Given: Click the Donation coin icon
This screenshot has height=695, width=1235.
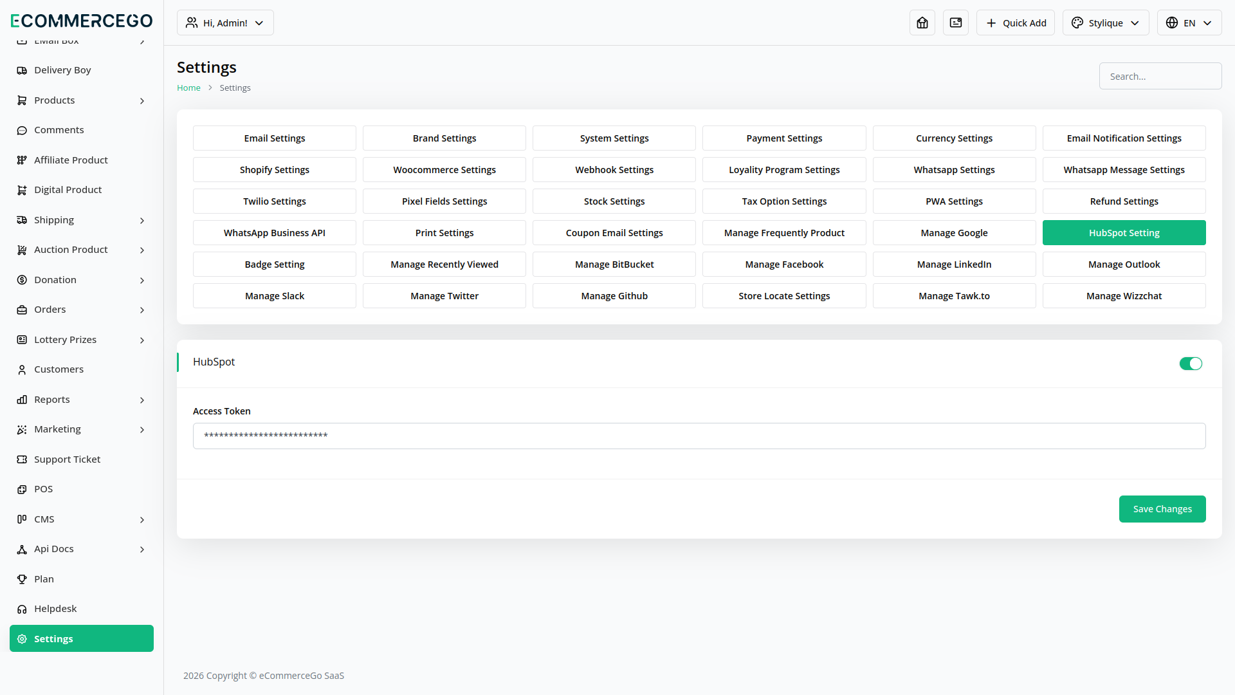Looking at the screenshot, I should pyautogui.click(x=22, y=280).
